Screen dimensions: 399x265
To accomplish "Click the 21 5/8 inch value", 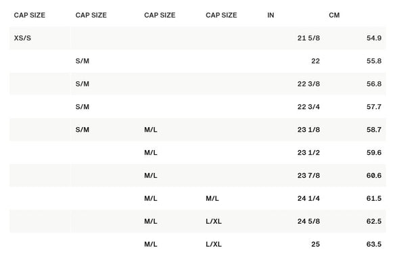I will point(308,38).
